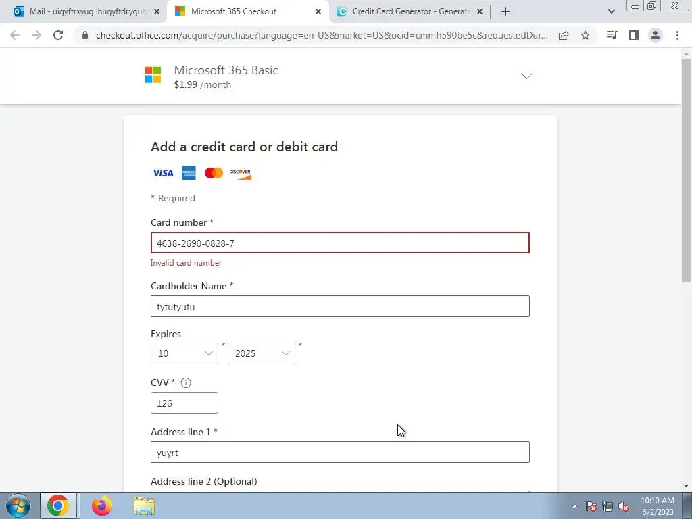The width and height of the screenshot is (692, 519).
Task: Open the tab search dropdown
Action: pyautogui.click(x=611, y=11)
